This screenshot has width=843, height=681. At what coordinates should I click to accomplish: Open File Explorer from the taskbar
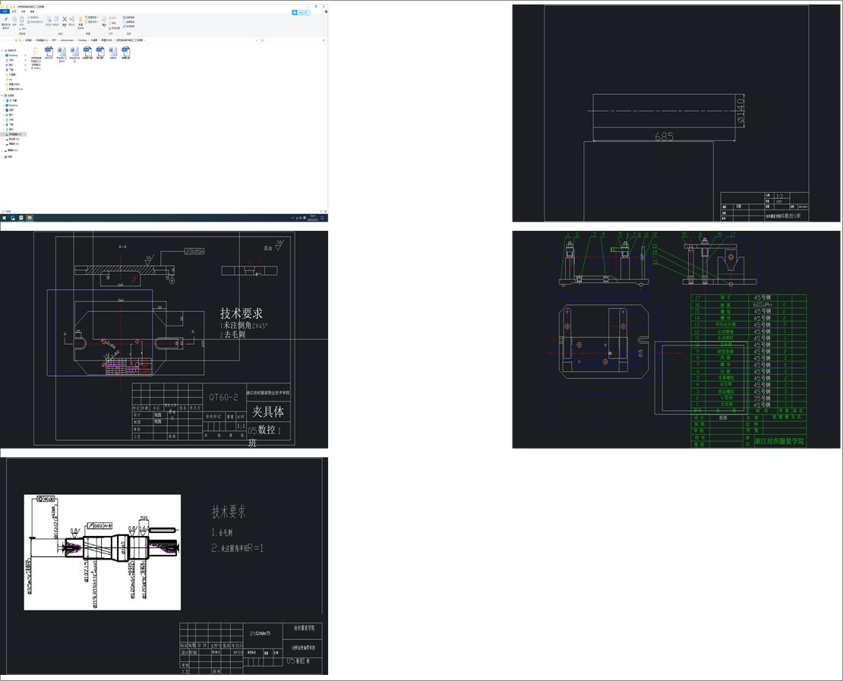pyautogui.click(x=30, y=218)
